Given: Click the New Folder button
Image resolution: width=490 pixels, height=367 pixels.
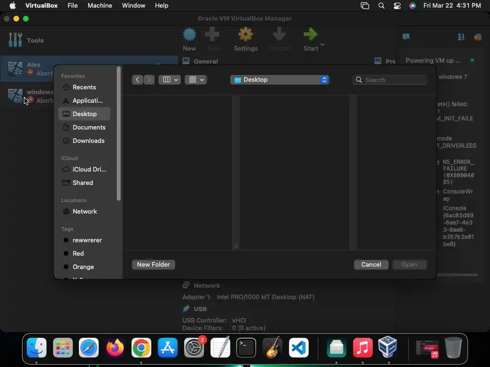Looking at the screenshot, I should 154,264.
